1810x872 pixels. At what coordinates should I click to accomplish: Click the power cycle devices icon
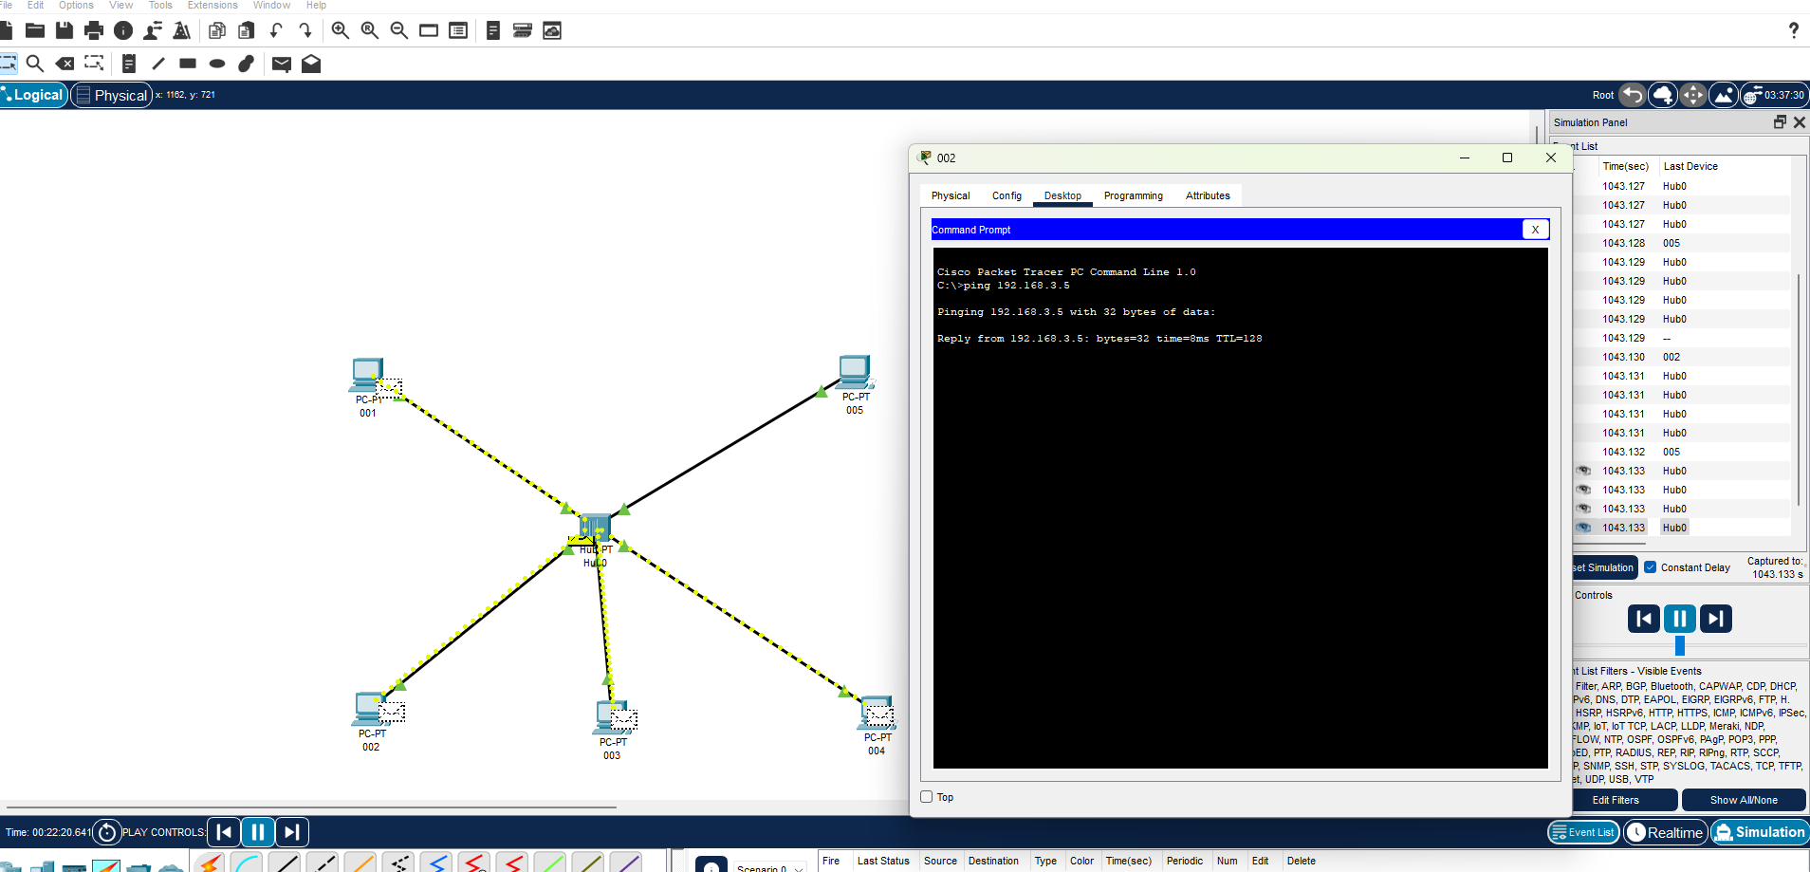(x=107, y=832)
